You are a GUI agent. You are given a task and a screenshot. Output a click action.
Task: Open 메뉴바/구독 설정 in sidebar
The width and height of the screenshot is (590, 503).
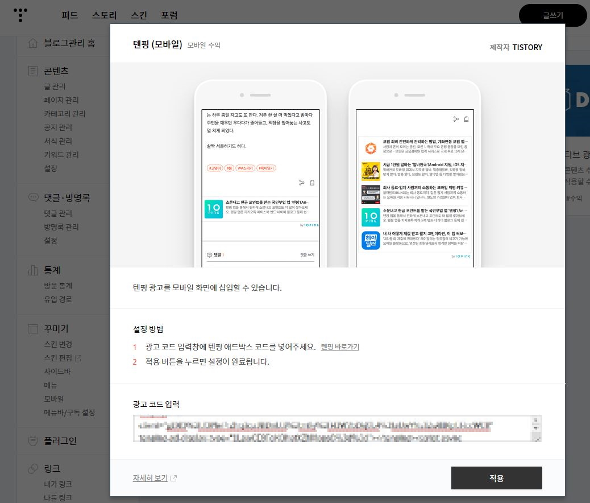[69, 413]
